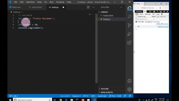This screenshot has height=101, width=179.
Task: Open the Extensions view
Action: point(129,42)
